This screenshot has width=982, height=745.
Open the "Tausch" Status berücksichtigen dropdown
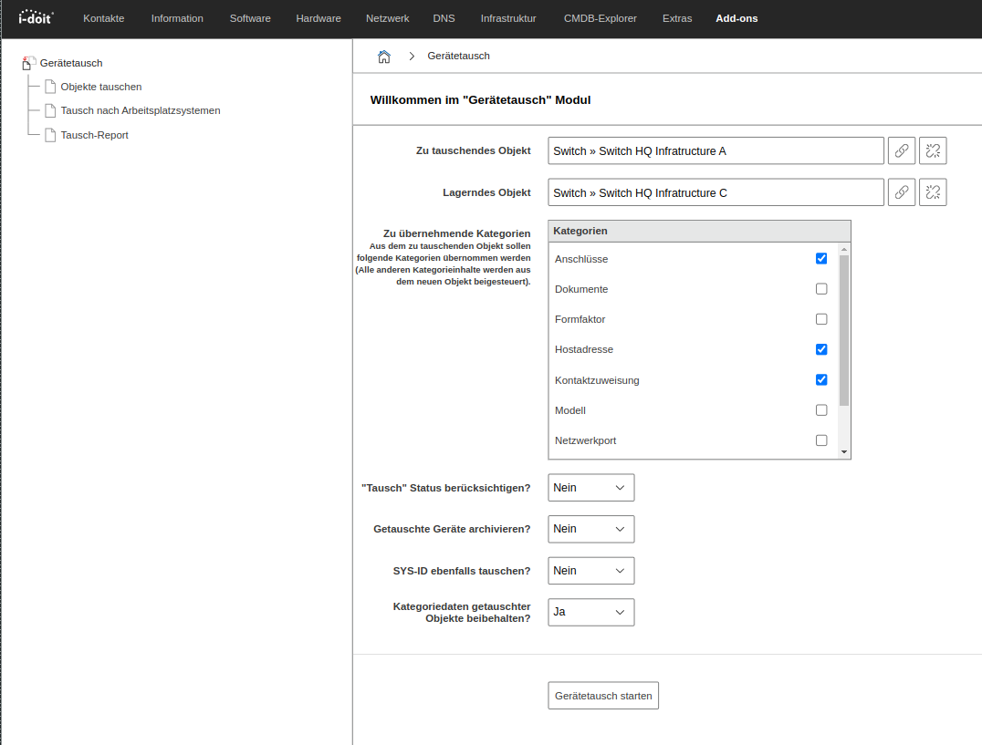click(590, 487)
